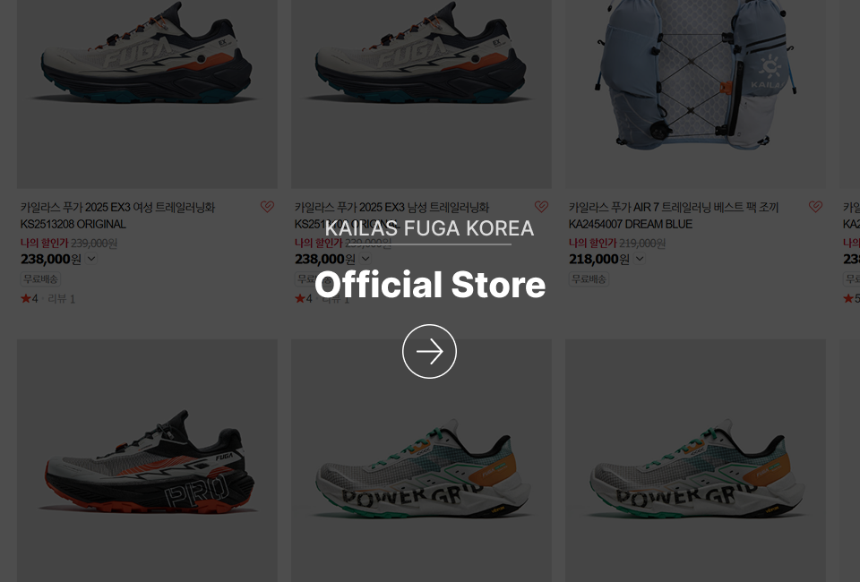Image resolution: width=860 pixels, height=582 pixels.
Task: Open women's EX3 trail running shoe title
Action: [x=118, y=216]
